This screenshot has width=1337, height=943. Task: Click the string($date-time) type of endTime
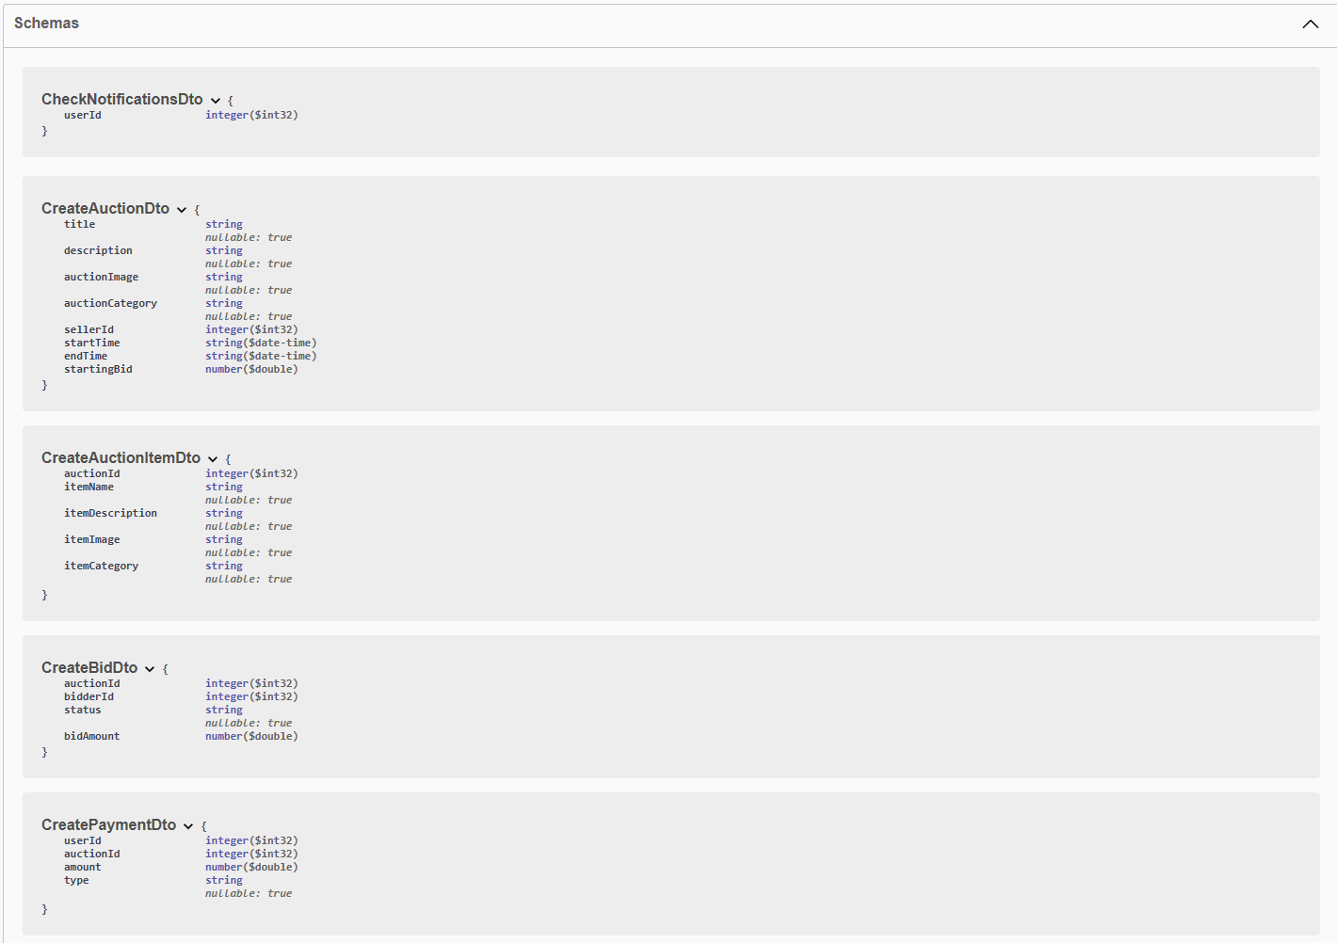click(261, 356)
